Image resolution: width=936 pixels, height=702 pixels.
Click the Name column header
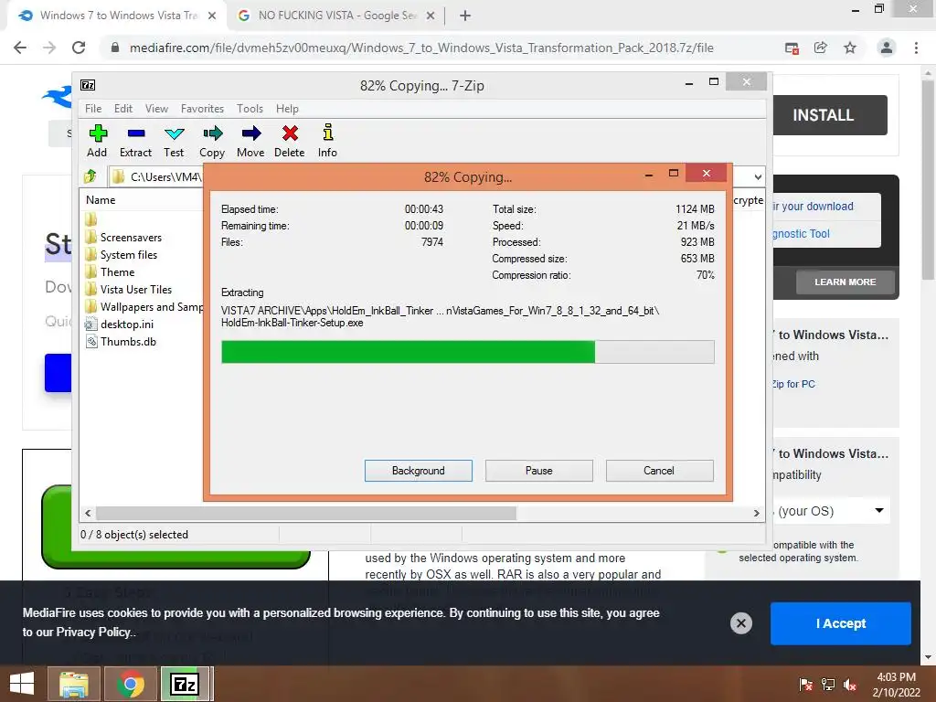tap(101, 200)
